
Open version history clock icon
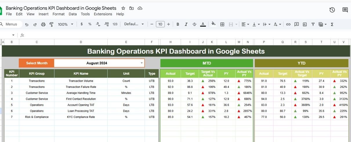tap(332, 10)
